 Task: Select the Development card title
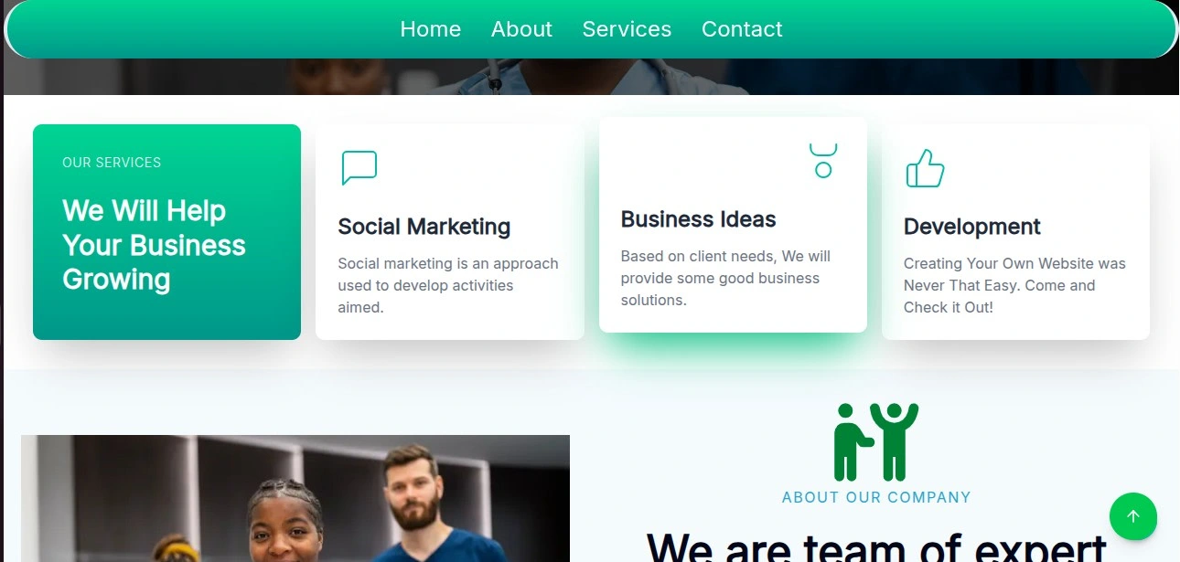972,227
